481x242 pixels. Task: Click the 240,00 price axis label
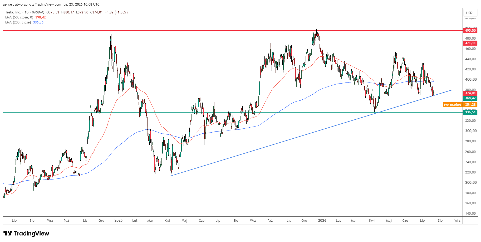point(471,162)
